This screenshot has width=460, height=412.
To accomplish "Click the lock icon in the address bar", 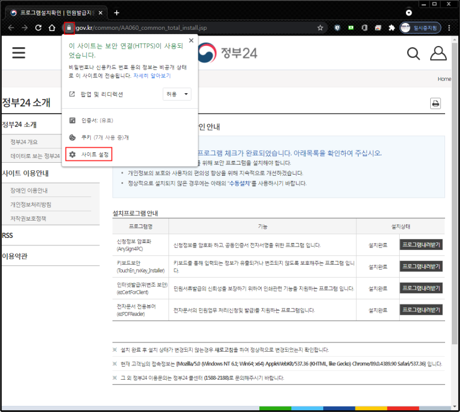I will 69,28.
